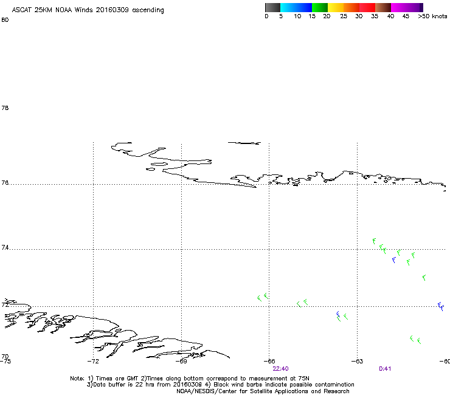Select the legend scale value '45'
450x395 pixels.
coord(406,16)
